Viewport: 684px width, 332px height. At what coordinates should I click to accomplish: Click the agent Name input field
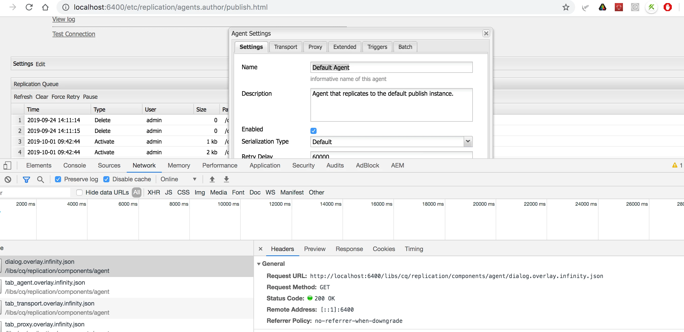(391, 67)
